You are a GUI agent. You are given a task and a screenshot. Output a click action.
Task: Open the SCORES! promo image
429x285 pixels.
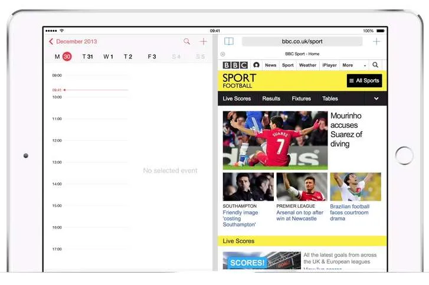coord(261,260)
